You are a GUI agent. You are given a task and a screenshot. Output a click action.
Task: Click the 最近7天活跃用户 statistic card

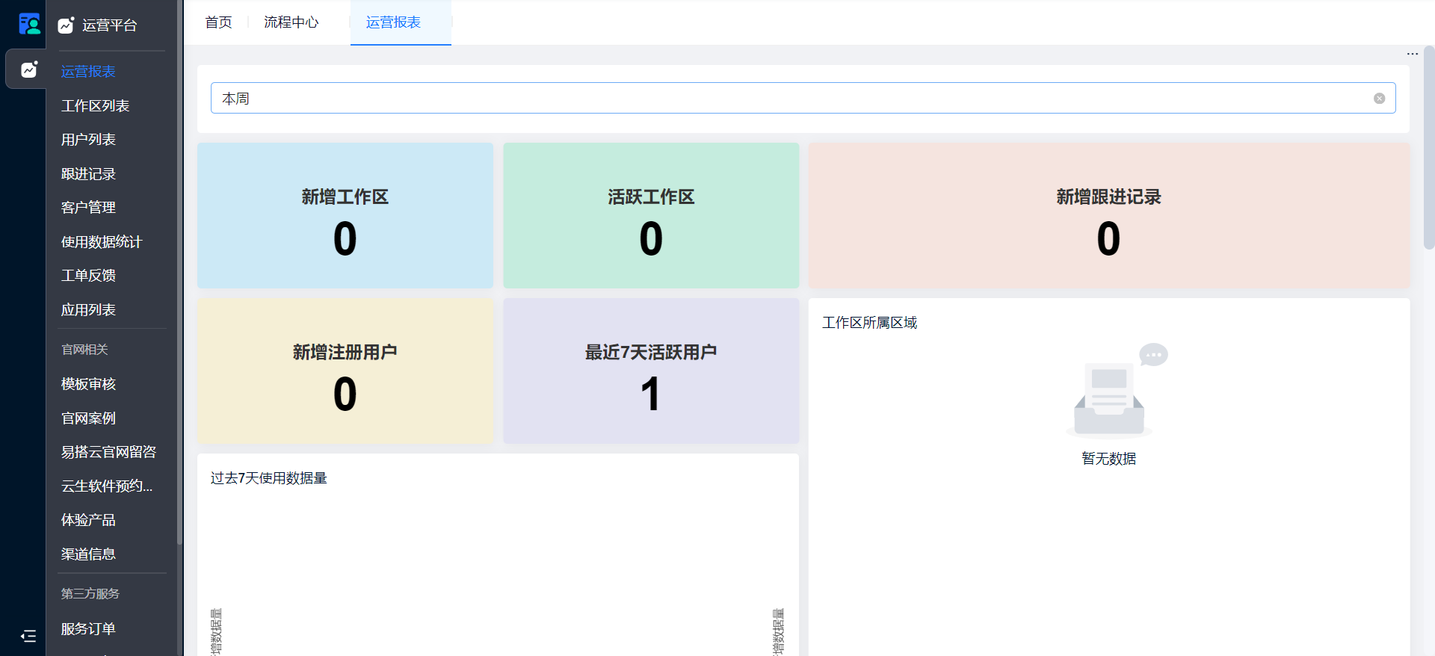[650, 371]
